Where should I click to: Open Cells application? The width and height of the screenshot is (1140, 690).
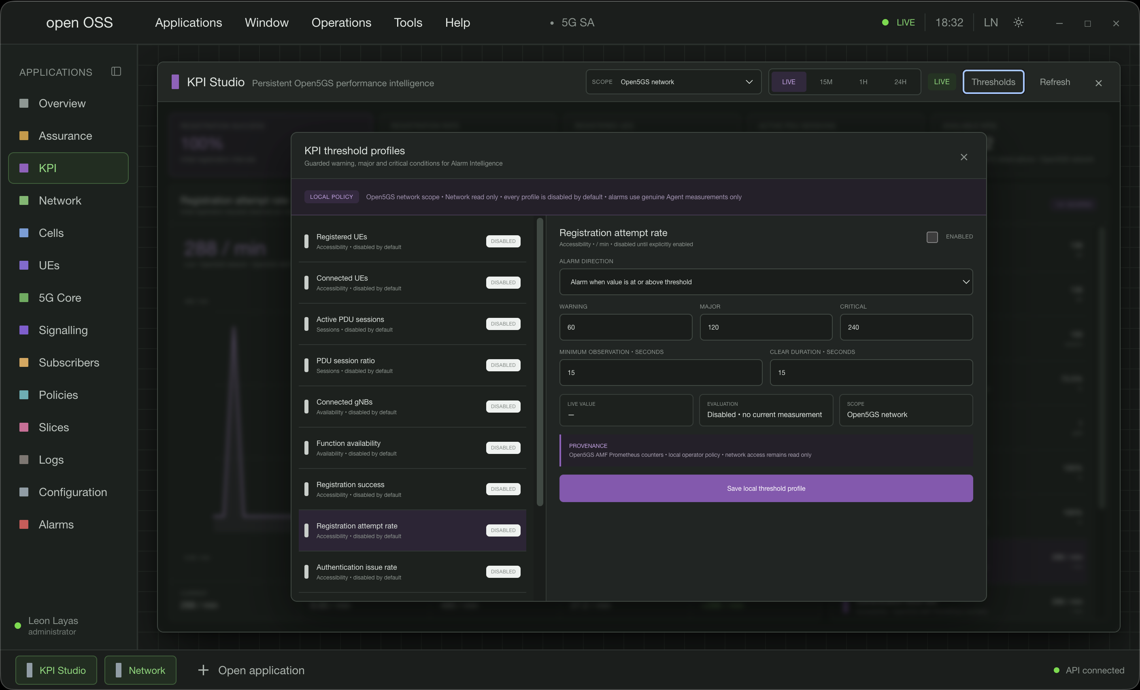68,233
